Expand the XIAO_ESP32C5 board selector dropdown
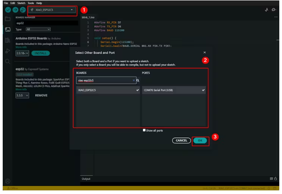The width and height of the screenshot is (282, 194). [52, 10]
